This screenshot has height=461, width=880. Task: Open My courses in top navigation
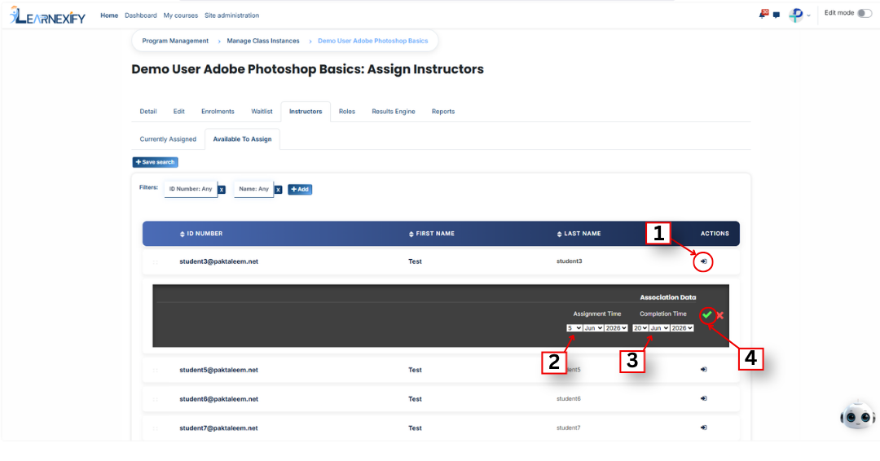coord(181,15)
